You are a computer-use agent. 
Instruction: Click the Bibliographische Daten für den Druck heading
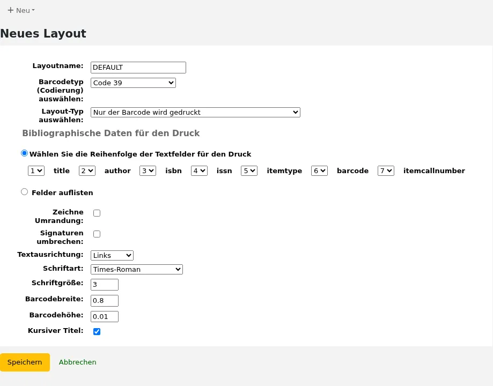click(111, 133)
